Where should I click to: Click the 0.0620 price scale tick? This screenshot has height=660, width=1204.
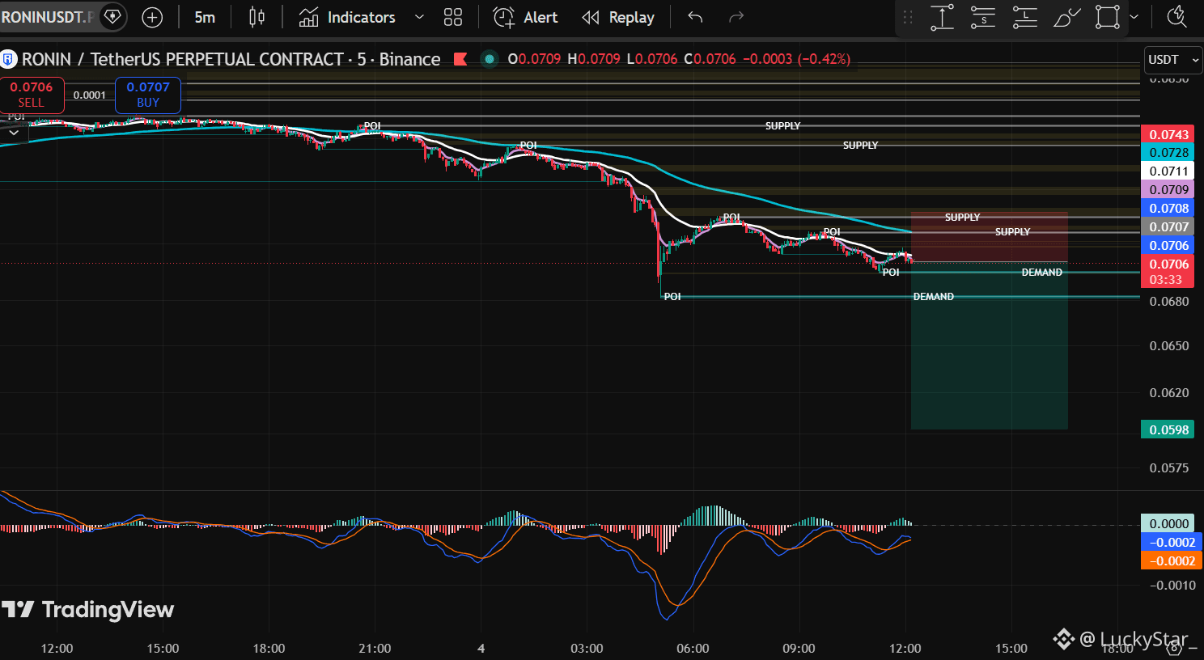[1168, 393]
